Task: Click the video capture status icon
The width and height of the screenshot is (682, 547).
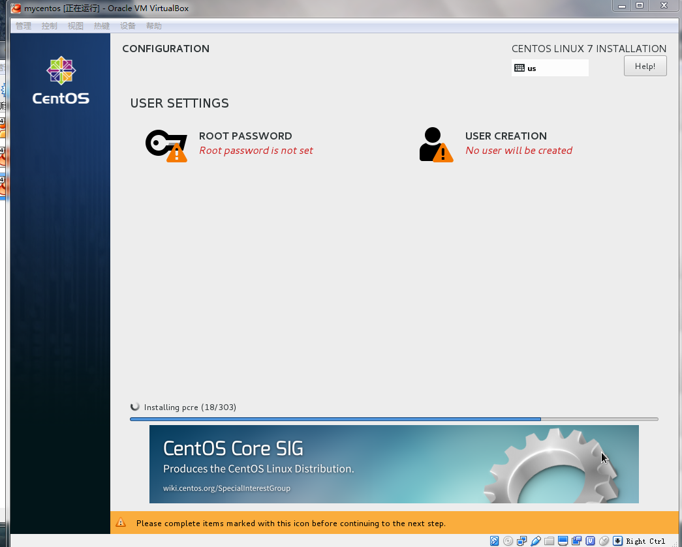Action: click(577, 541)
